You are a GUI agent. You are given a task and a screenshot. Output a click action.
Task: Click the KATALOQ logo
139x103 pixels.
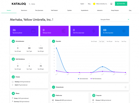[19, 4]
